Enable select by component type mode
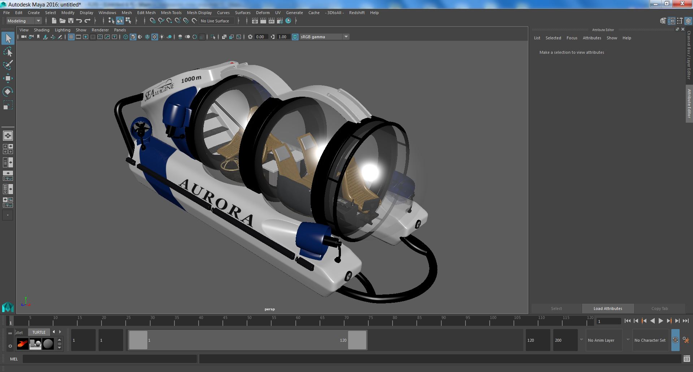 pyautogui.click(x=128, y=21)
